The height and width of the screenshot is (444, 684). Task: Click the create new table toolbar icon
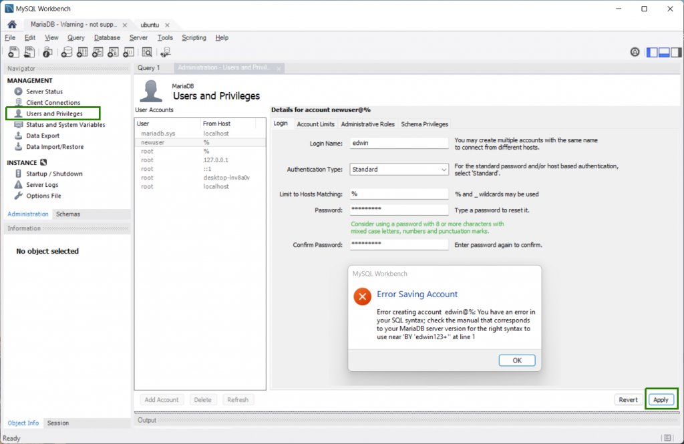pos(82,52)
